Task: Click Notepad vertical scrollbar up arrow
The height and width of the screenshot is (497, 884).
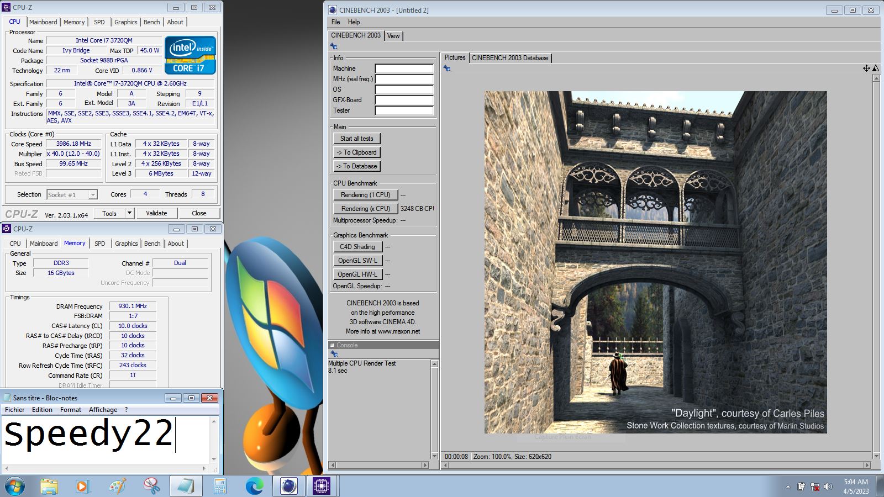Action: [x=214, y=421]
